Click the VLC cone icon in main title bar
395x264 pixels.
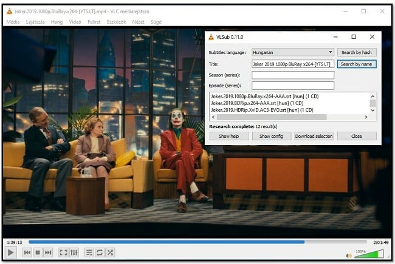tap(9, 12)
